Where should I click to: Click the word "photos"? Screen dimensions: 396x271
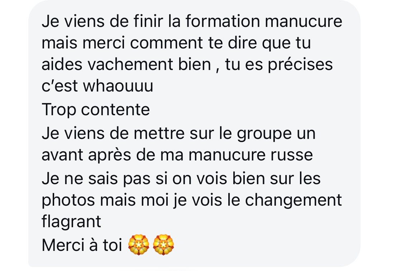tap(68, 200)
